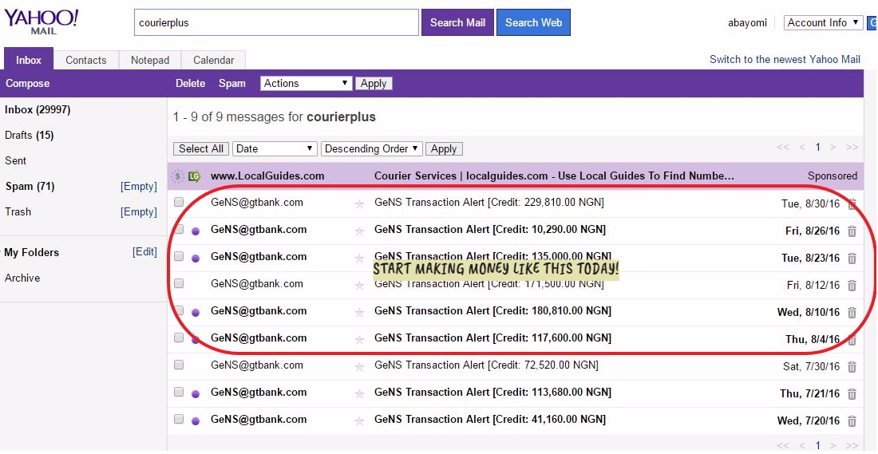Viewport: 878px width, 454px height.
Task: Select checkbox for 229,810.00 NGN alert
Action: click(x=179, y=202)
